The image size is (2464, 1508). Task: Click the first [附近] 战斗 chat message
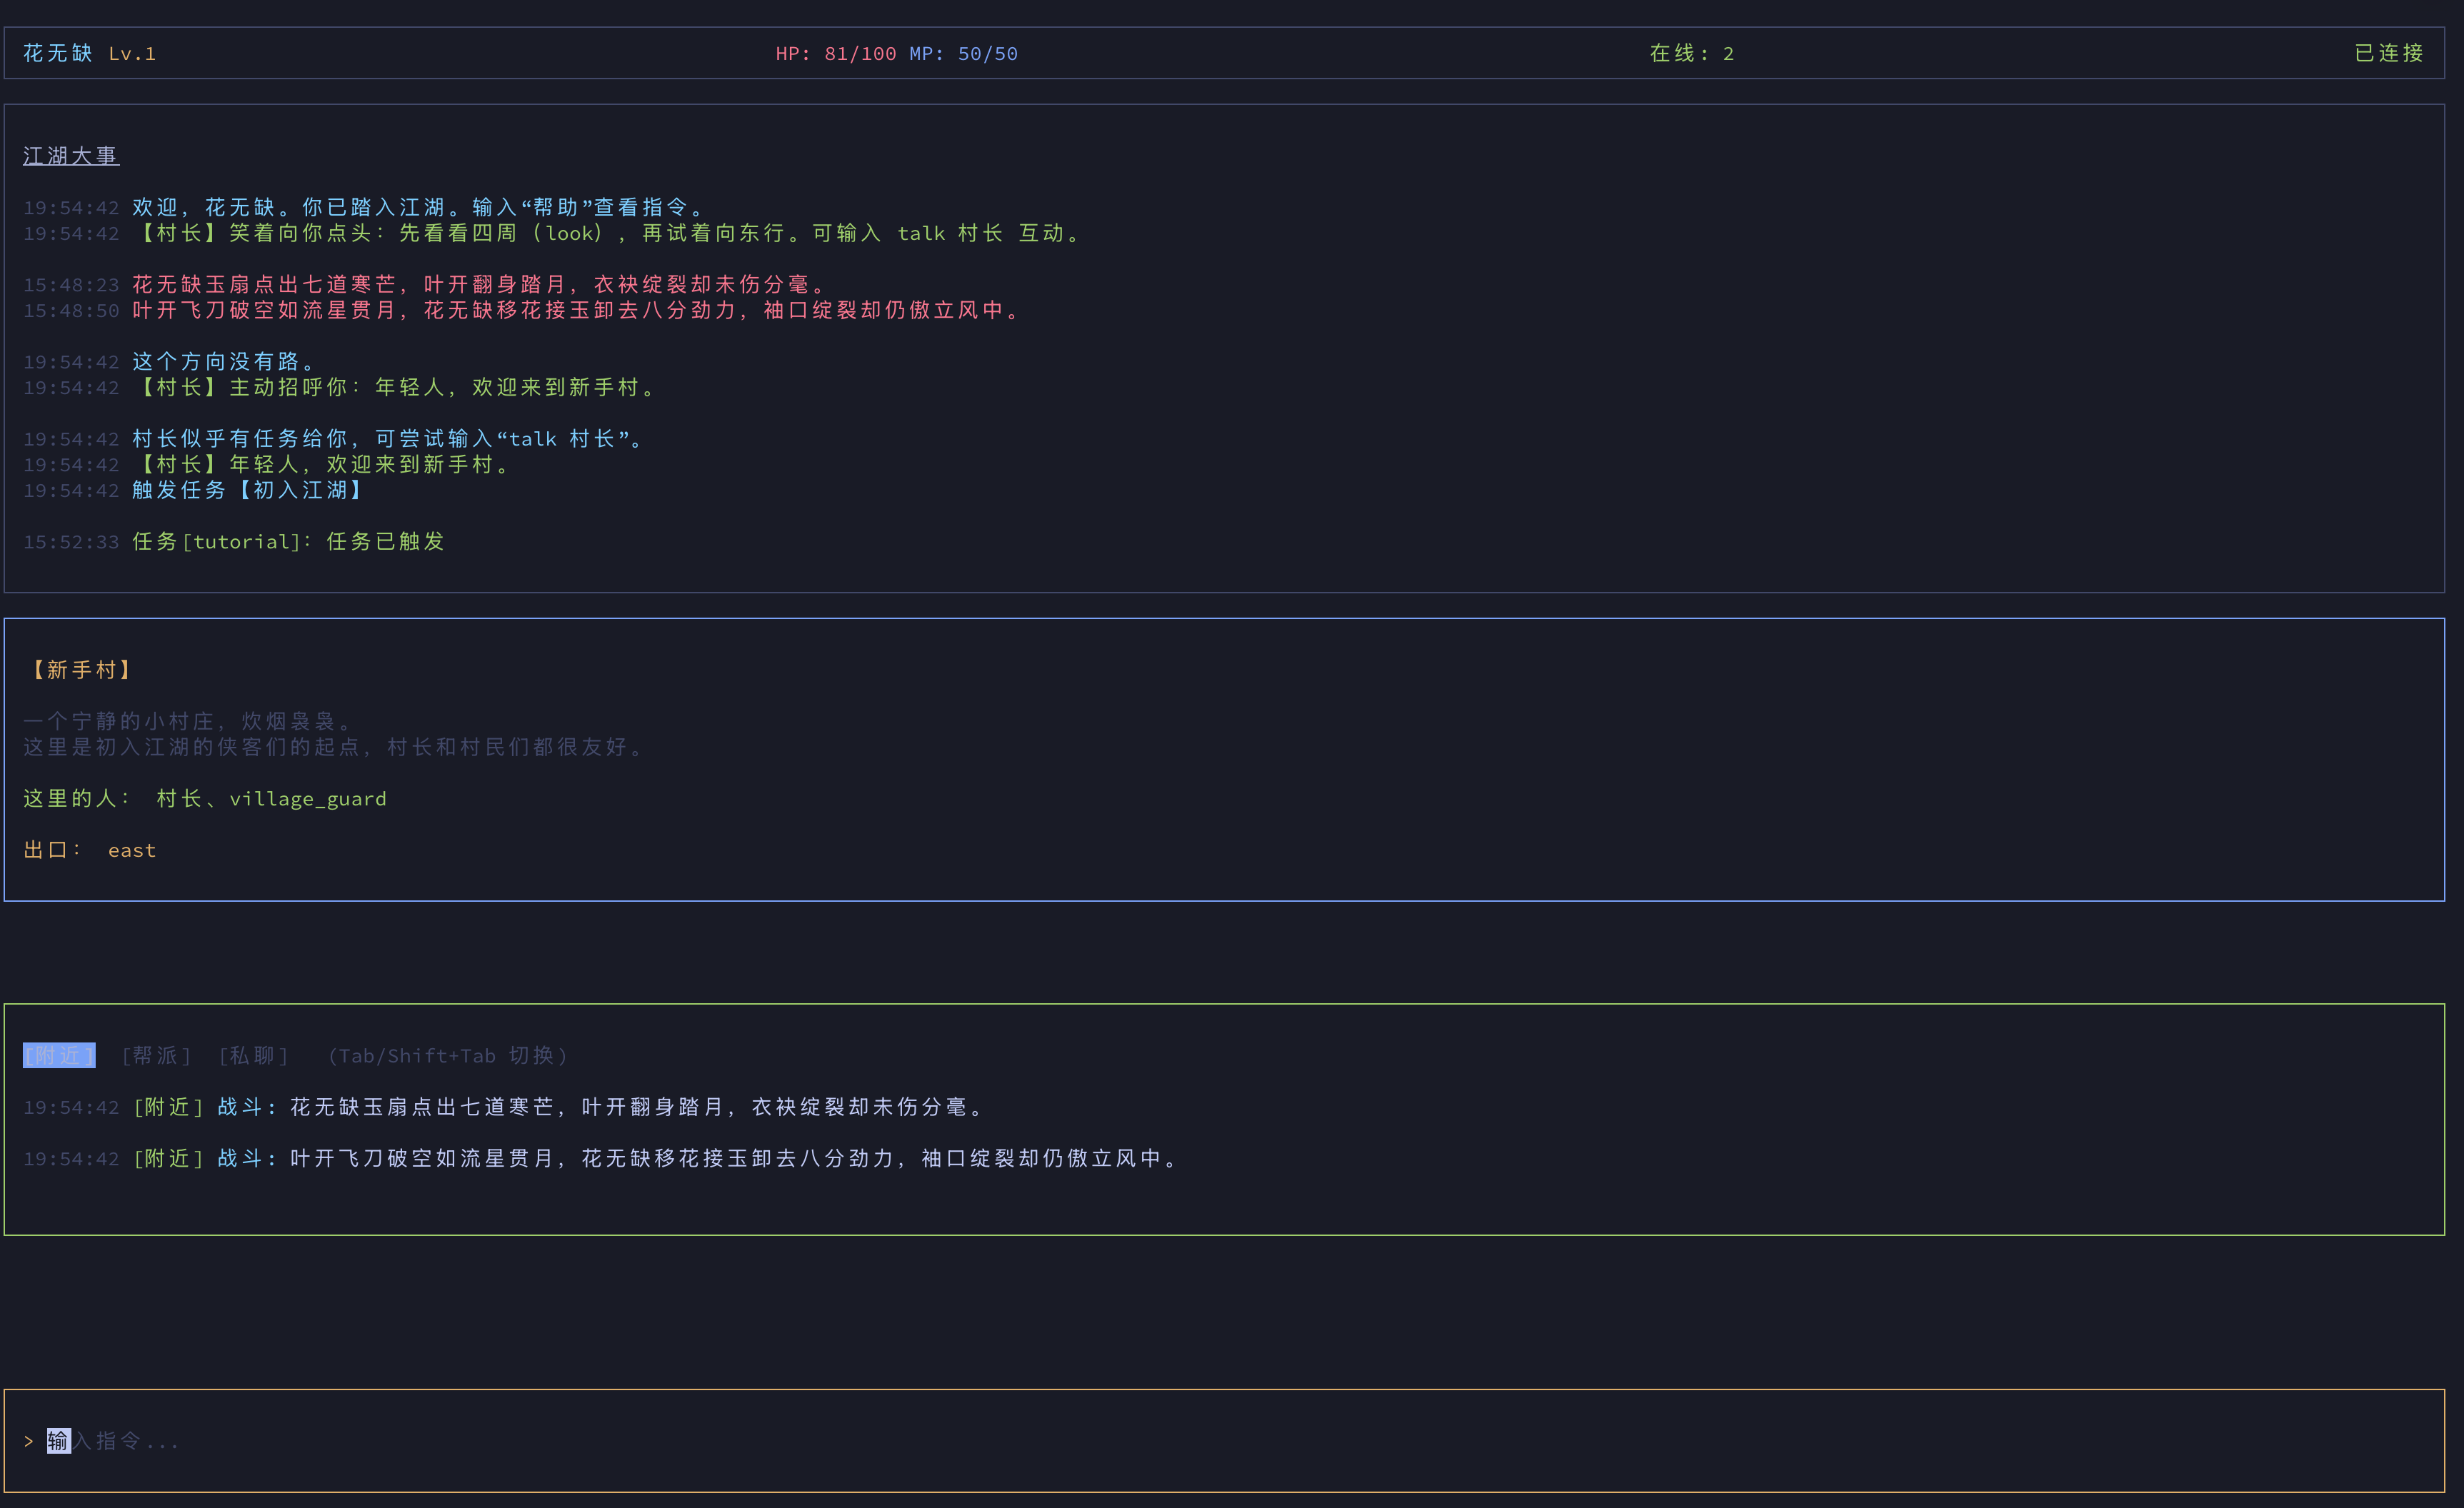click(505, 1107)
